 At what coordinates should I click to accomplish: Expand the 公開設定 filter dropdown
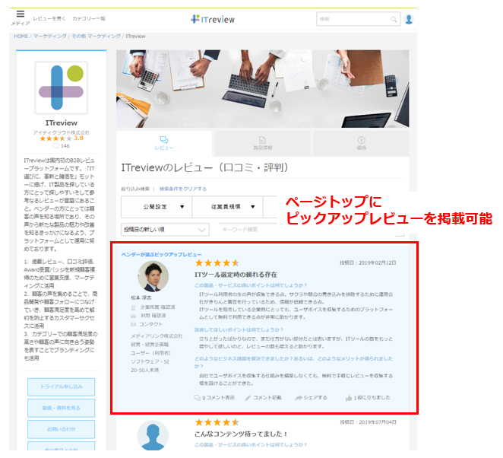(157, 207)
